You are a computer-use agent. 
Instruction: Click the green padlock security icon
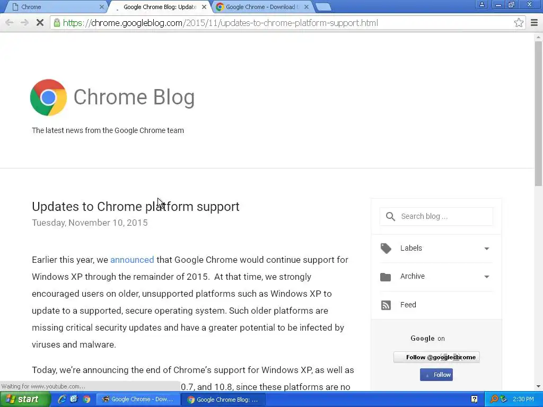point(56,23)
